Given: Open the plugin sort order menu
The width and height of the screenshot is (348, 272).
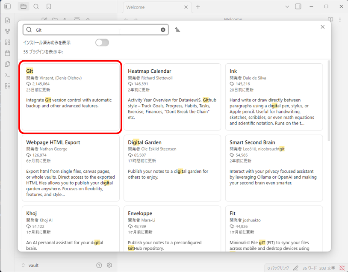Looking at the screenshot, I should tap(177, 30).
